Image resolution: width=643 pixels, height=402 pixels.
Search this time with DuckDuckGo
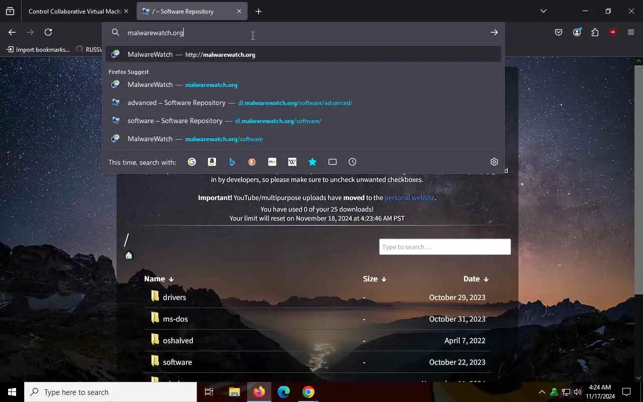click(252, 162)
